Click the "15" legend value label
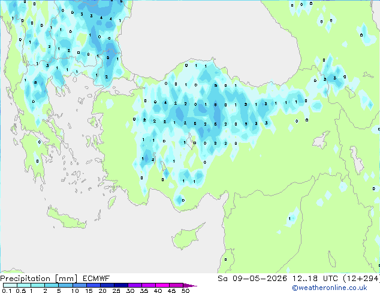Image resolution: width=380 pixels, height=293 pixels. click(89, 291)
